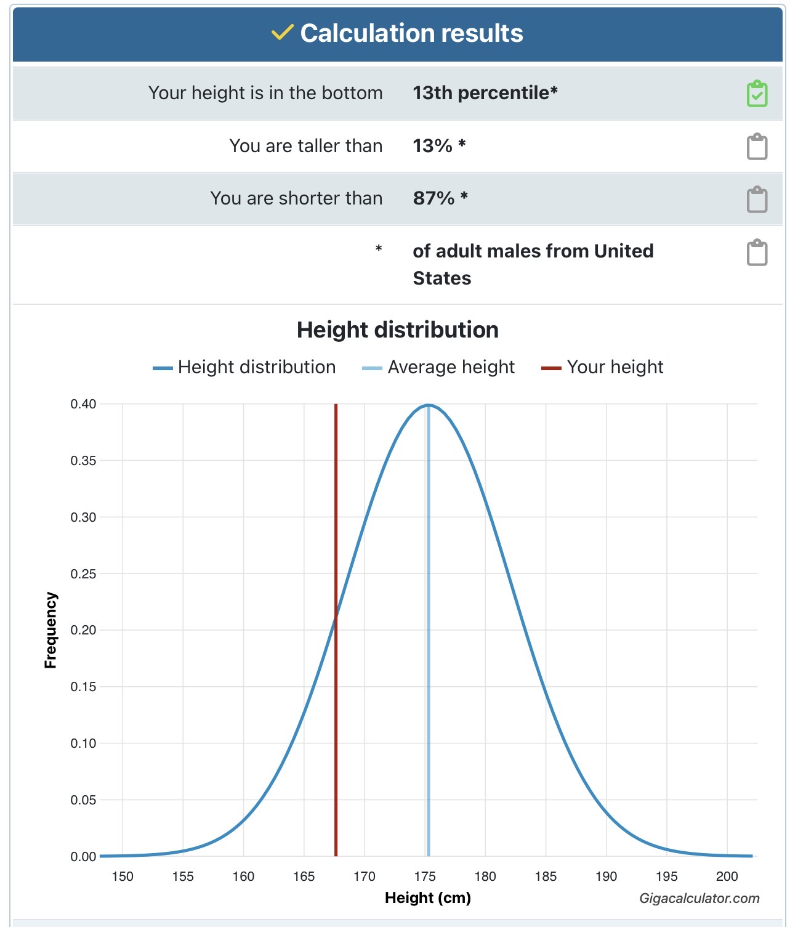The image size is (790, 927).
Task: Click the yellow checkmark in the results header
Action: click(x=282, y=33)
